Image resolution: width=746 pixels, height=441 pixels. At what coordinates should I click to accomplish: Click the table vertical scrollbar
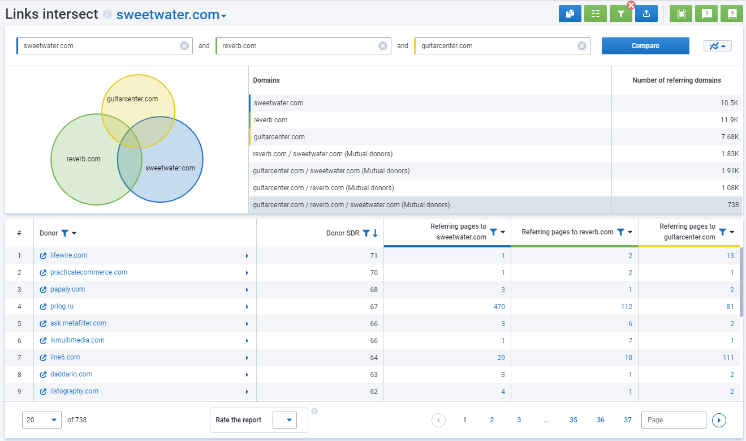[x=741, y=281]
